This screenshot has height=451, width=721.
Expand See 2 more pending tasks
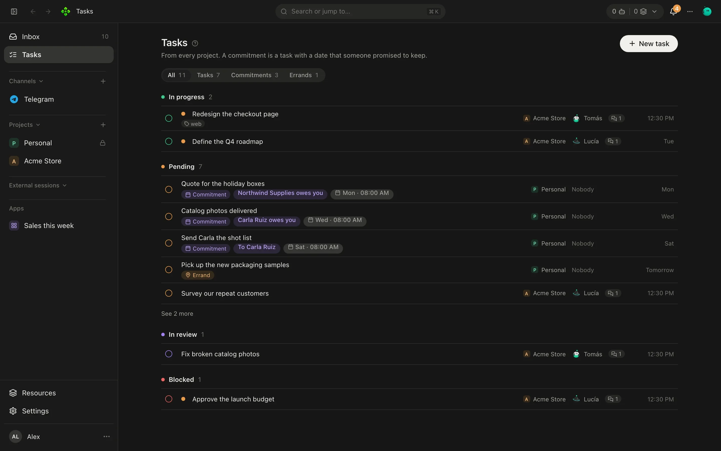[x=177, y=313]
